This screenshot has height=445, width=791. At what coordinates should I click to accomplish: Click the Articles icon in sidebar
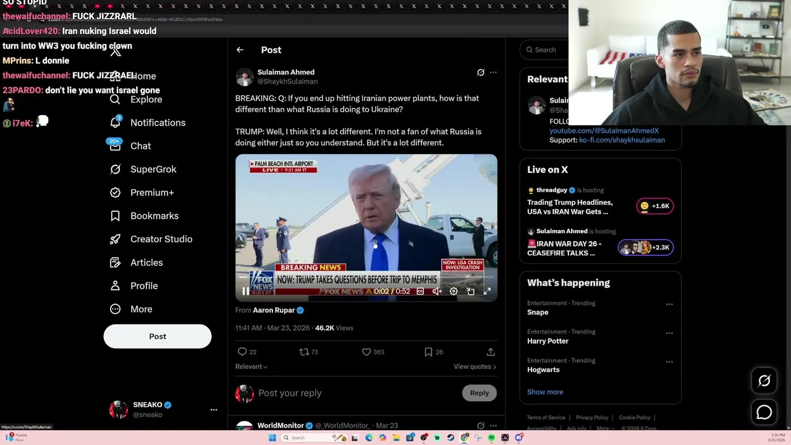pos(115,263)
